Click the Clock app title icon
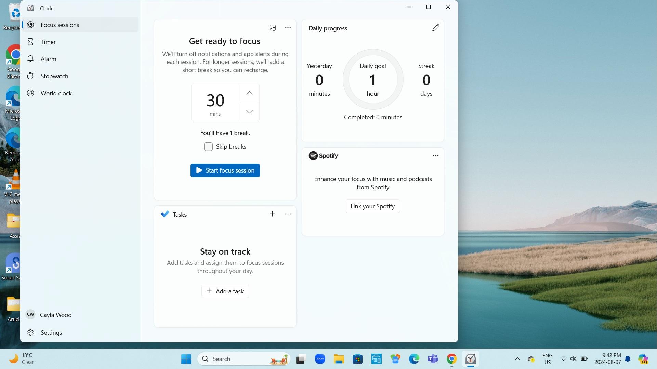The width and height of the screenshot is (657, 369). [30, 8]
